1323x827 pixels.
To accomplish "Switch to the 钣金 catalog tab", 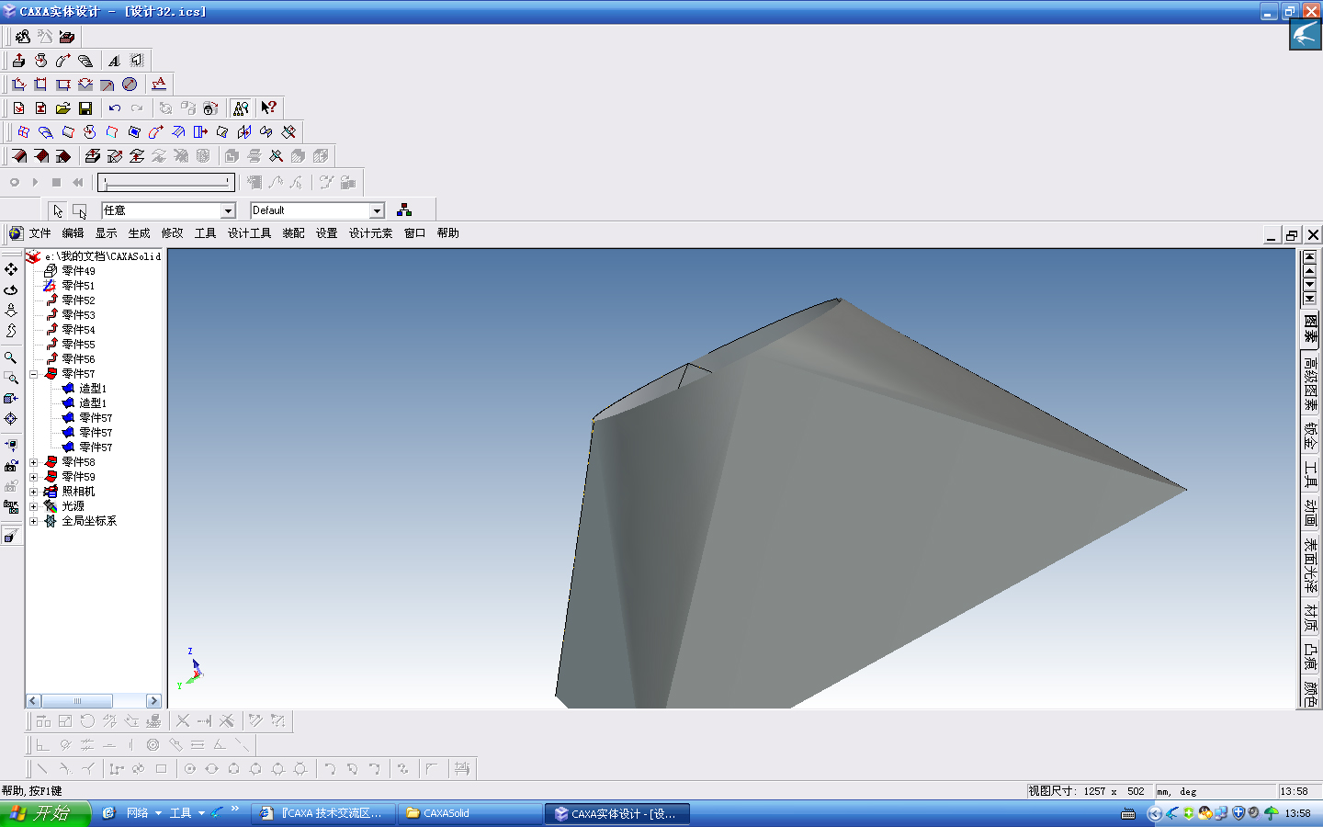I will click(x=1310, y=436).
